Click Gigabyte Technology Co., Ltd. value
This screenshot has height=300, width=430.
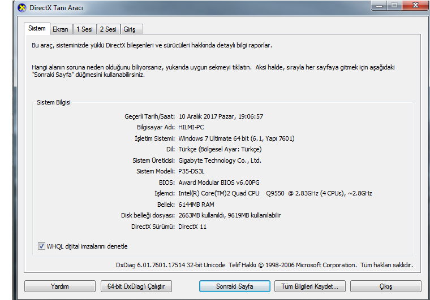coord(220,160)
